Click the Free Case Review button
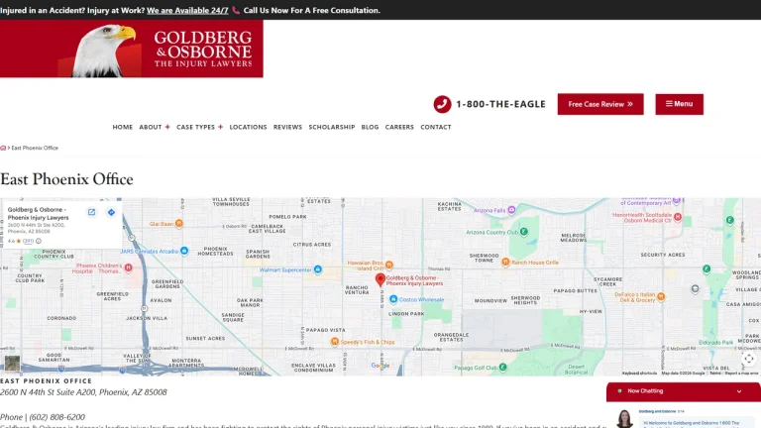 click(x=600, y=104)
